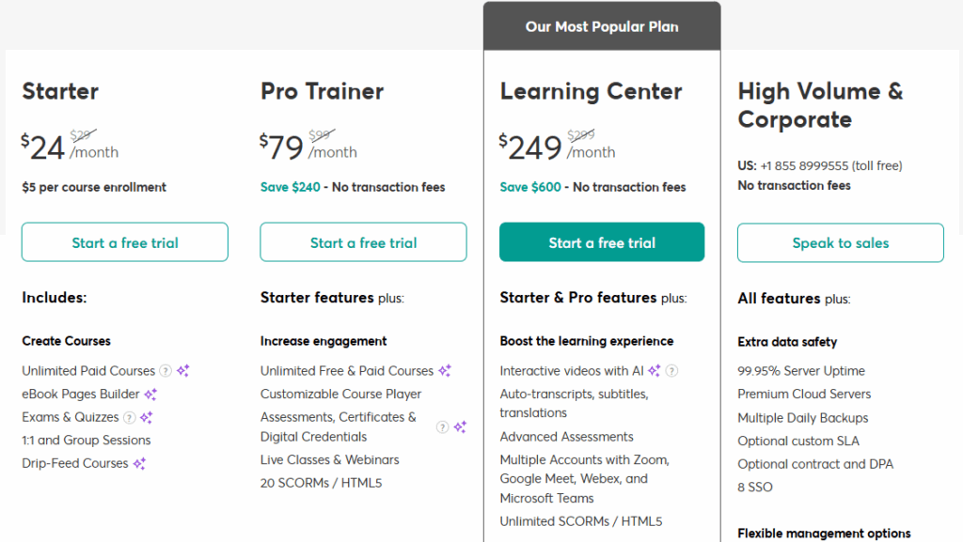Click sparkle icon beside Unlimited Free & Paid Courses

pyautogui.click(x=445, y=371)
